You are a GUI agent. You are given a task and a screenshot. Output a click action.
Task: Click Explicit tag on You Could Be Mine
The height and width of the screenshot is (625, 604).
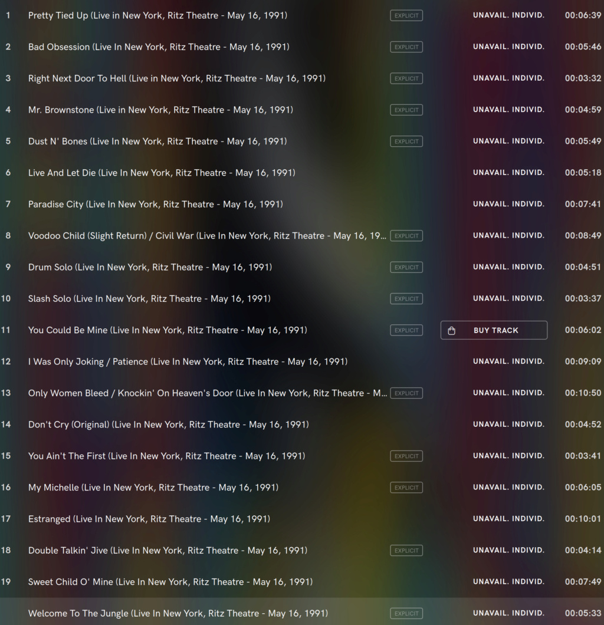coord(406,330)
